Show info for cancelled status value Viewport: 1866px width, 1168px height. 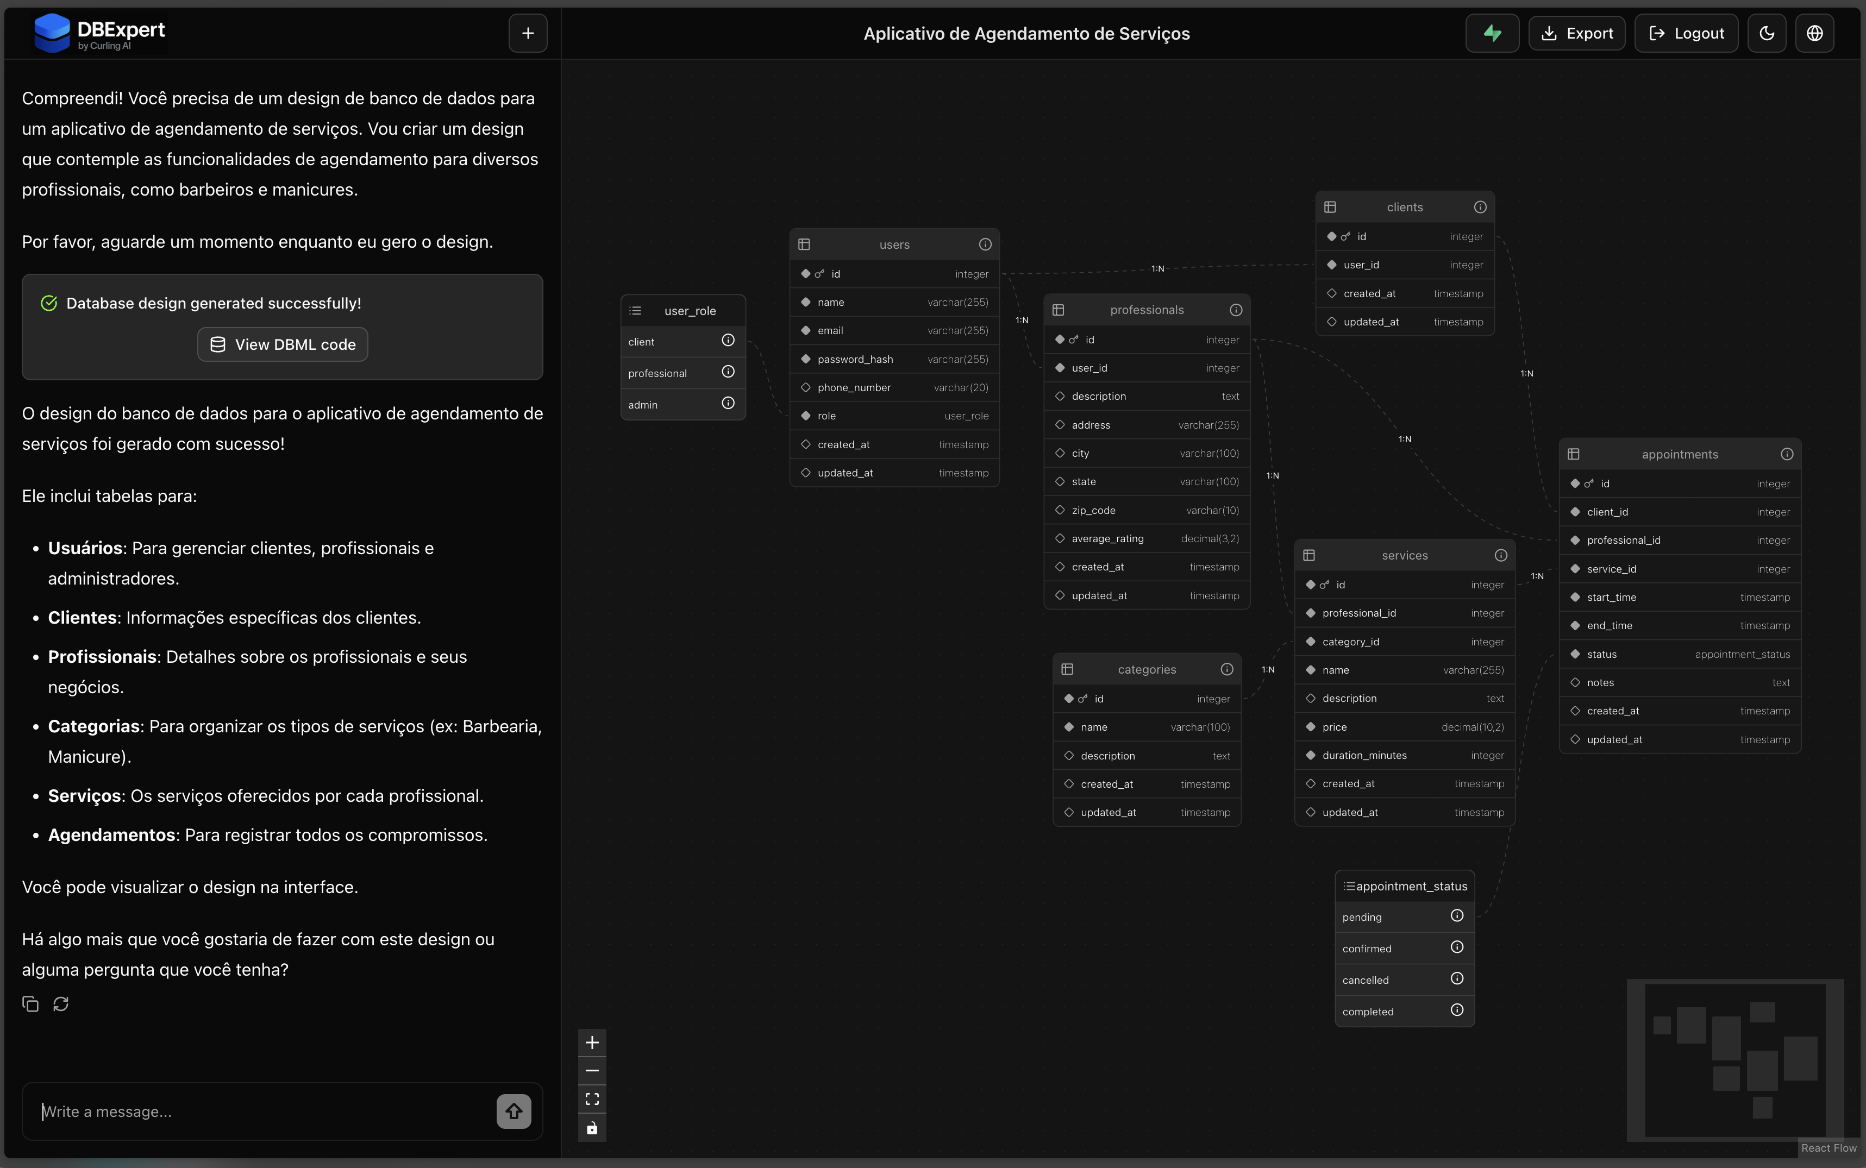[x=1457, y=979]
